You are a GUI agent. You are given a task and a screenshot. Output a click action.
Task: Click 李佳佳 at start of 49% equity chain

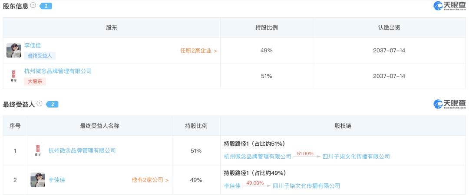(232, 186)
